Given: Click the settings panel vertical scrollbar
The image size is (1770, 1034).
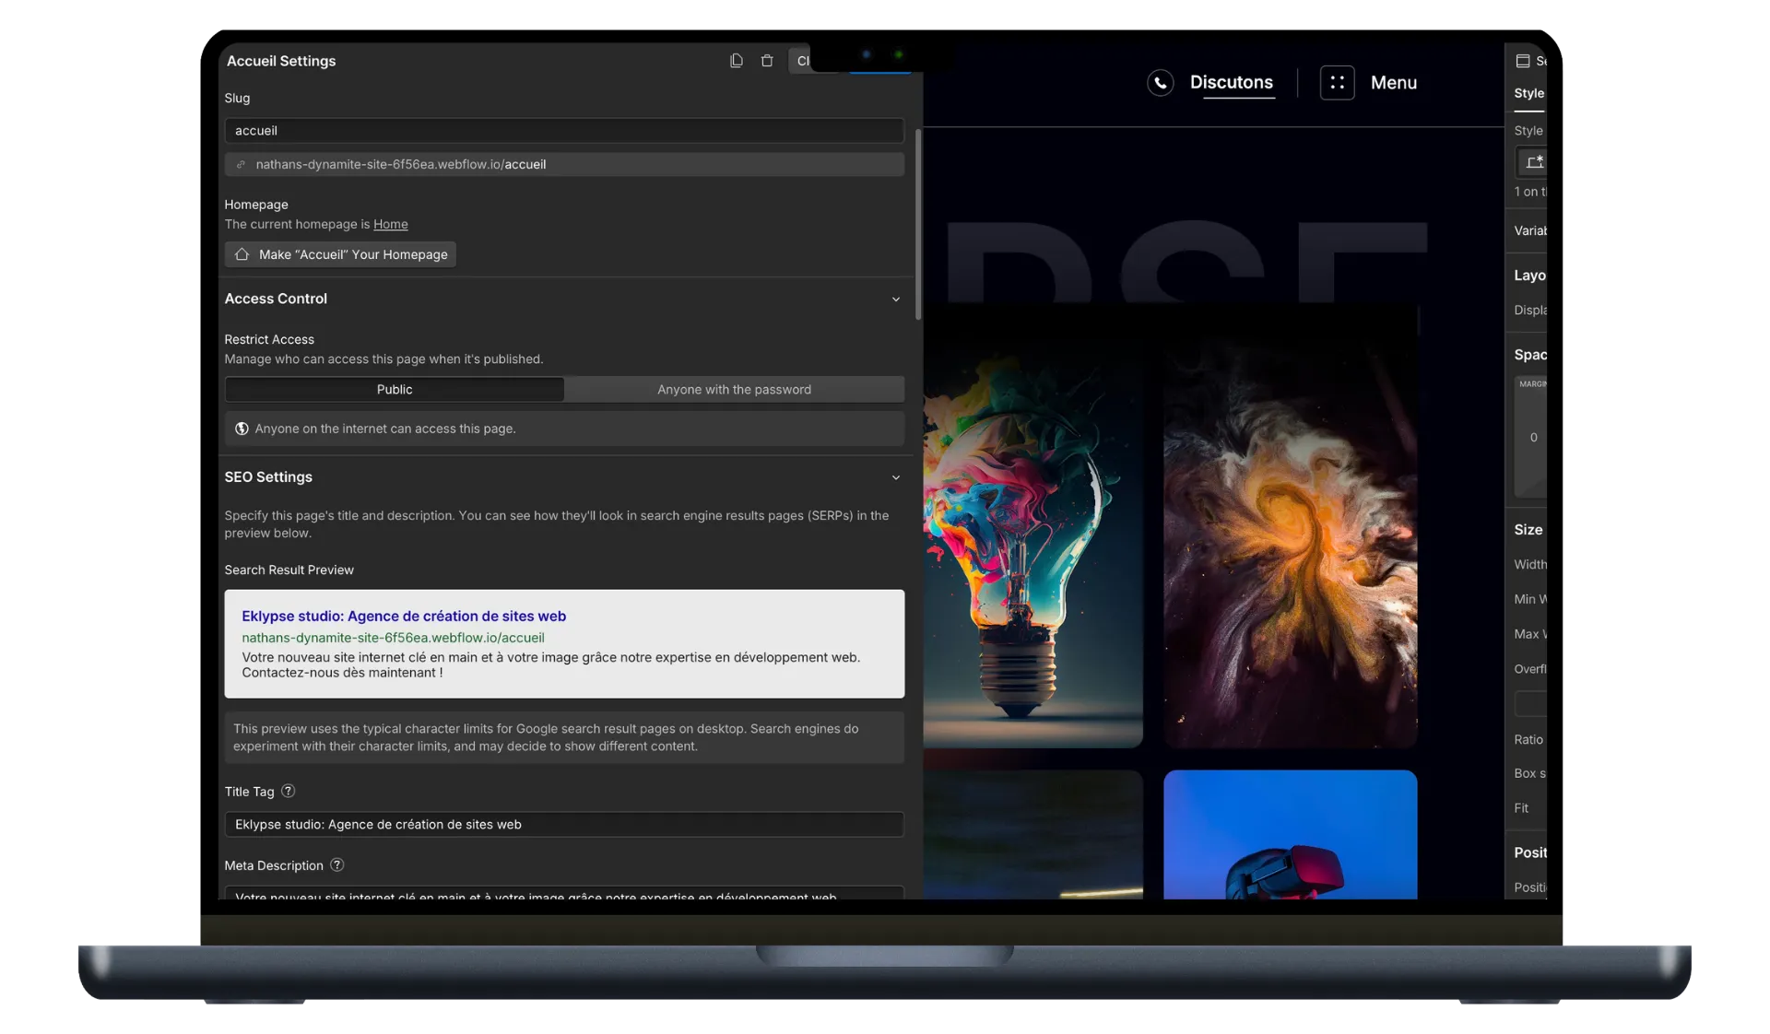Looking at the screenshot, I should (917, 225).
